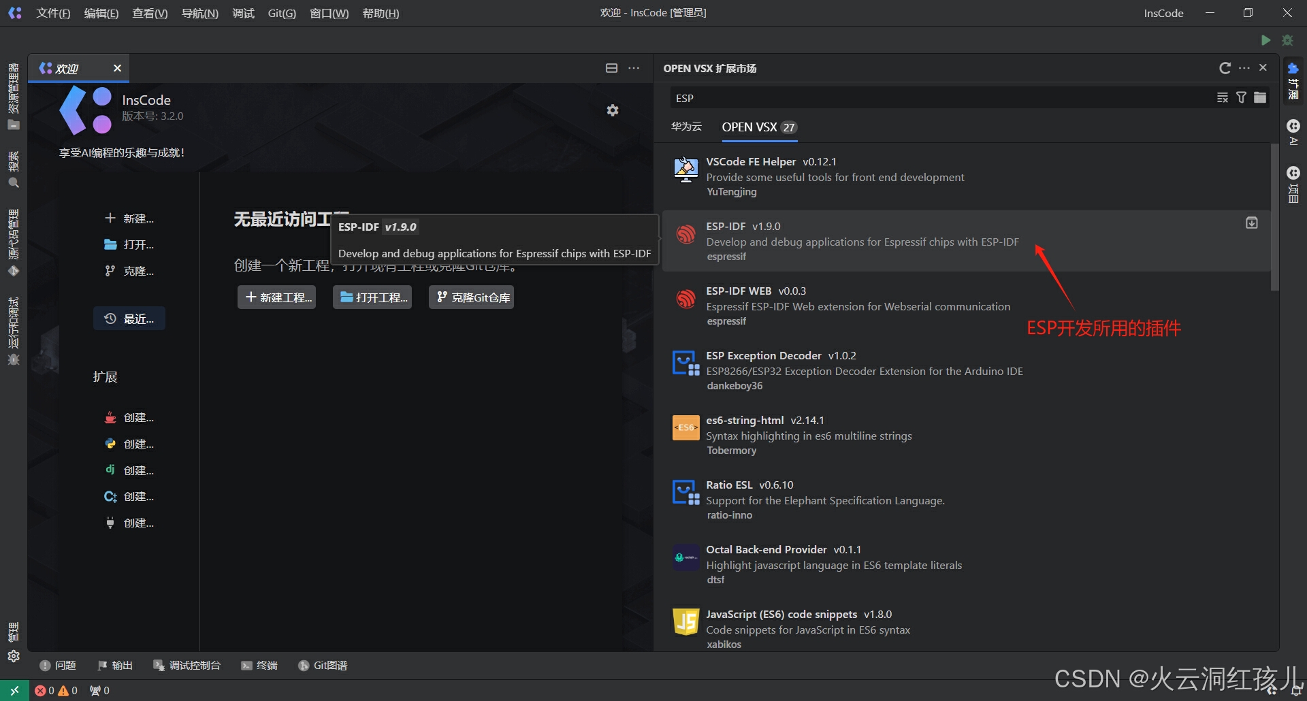Select 最近... recent item
This screenshot has width=1307, height=701.
tap(129, 319)
